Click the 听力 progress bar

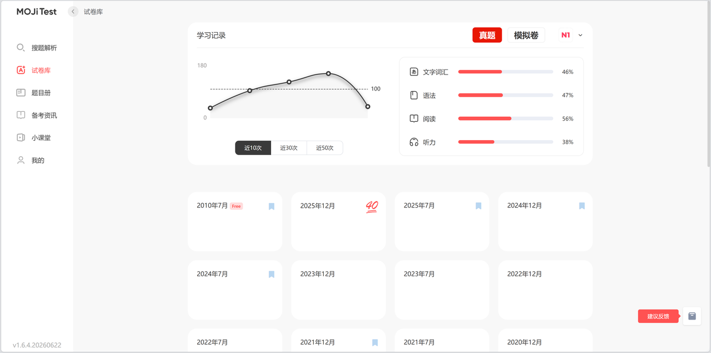505,142
